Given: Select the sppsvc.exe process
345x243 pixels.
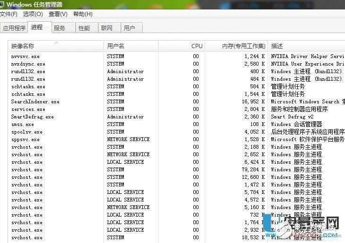Looking at the screenshot, I should tap(177, 140).
